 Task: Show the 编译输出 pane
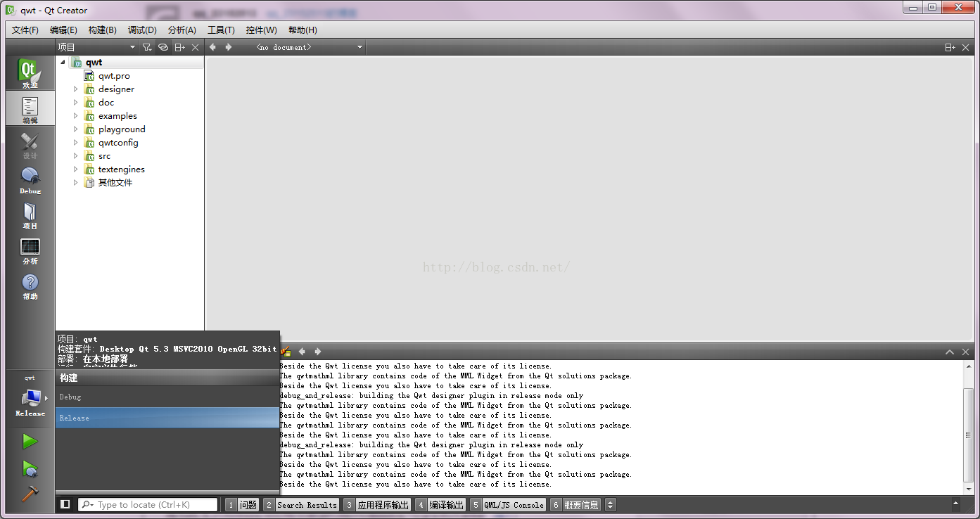click(x=440, y=505)
